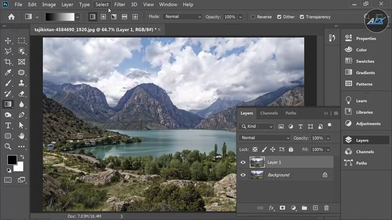Screen dimensions: 392x220
Task: Open the History panel icon
Action: pyautogui.click(x=332, y=38)
